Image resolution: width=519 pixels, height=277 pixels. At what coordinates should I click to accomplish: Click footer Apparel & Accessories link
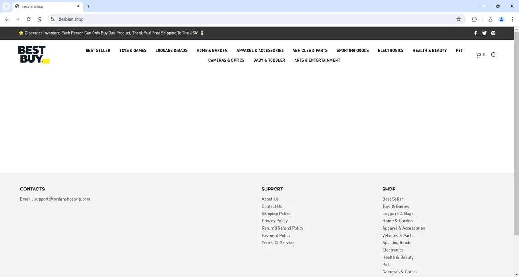pyautogui.click(x=403, y=228)
